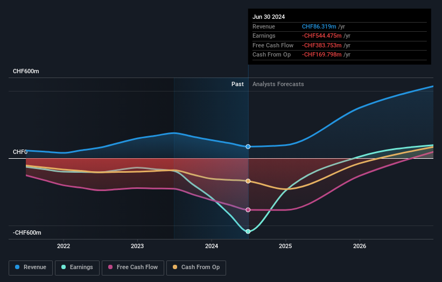
Task: Click the pink Free Cash Flow data point
Action: [x=248, y=209]
